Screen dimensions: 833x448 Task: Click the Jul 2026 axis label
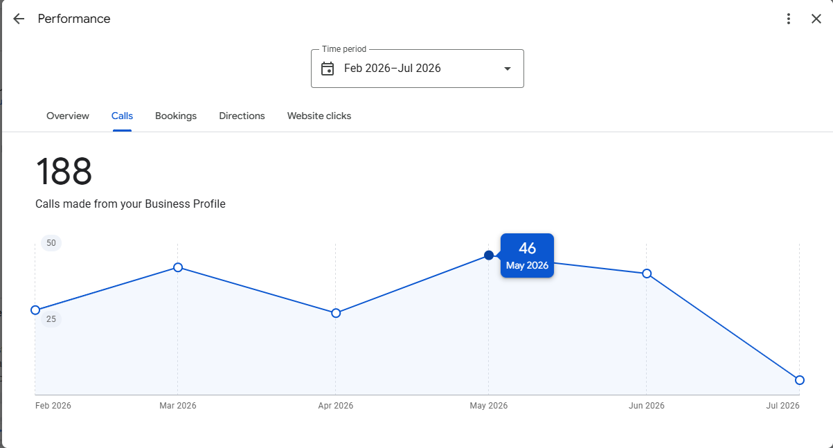(783, 406)
